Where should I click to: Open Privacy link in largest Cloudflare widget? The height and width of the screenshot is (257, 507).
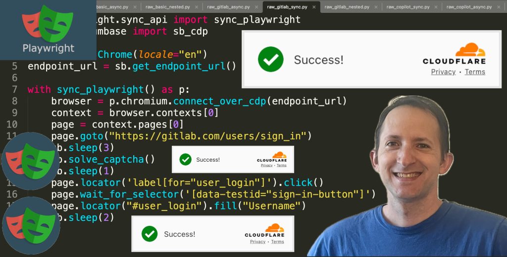[443, 72]
